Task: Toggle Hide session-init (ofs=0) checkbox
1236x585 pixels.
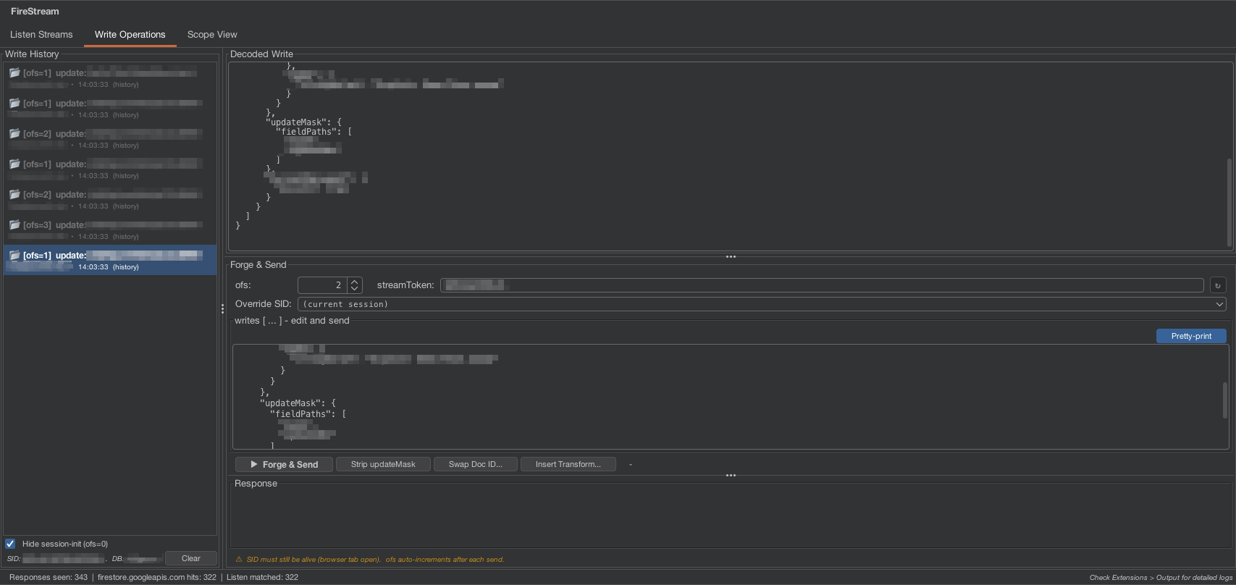Action: tap(11, 544)
